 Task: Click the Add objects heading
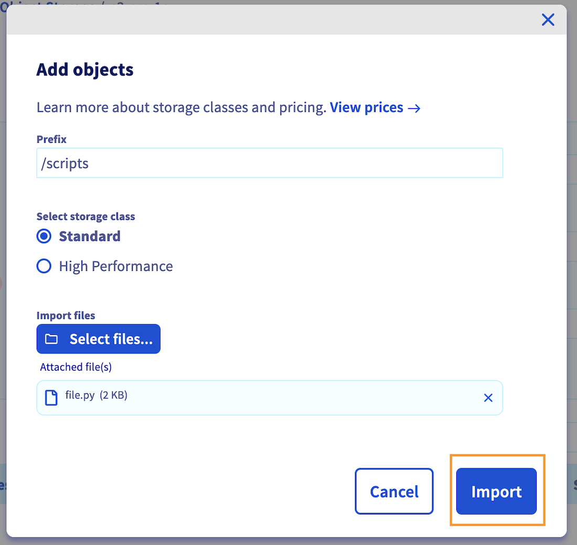(x=85, y=69)
